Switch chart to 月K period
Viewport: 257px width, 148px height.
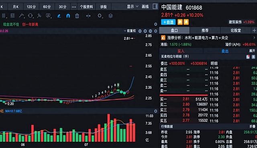[x=16, y=7]
